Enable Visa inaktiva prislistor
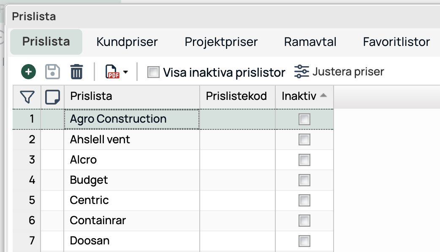This screenshot has width=440, height=252. pyautogui.click(x=153, y=72)
